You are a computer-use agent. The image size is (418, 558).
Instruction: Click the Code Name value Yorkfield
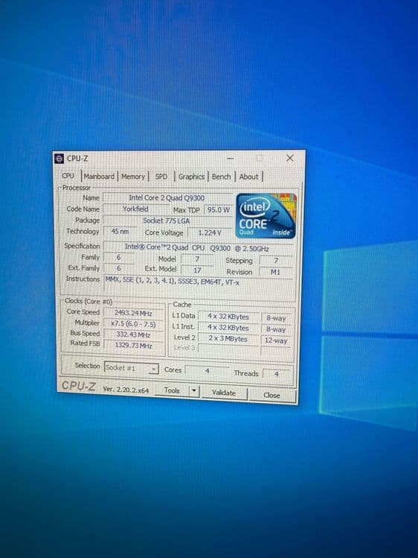pyautogui.click(x=135, y=209)
